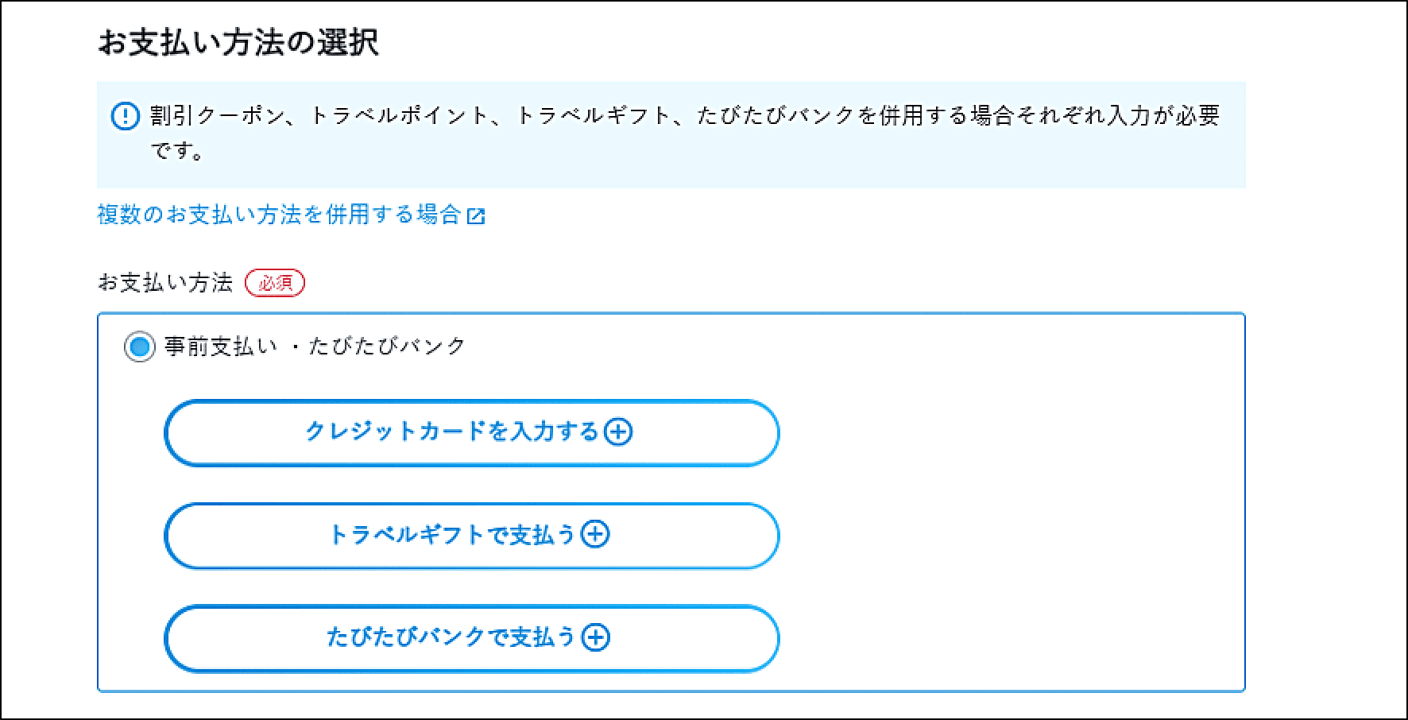Viewport: 1408px width, 720px height.
Task: Click the external link icon beside 複数のお支払い方法
Action: click(x=476, y=216)
